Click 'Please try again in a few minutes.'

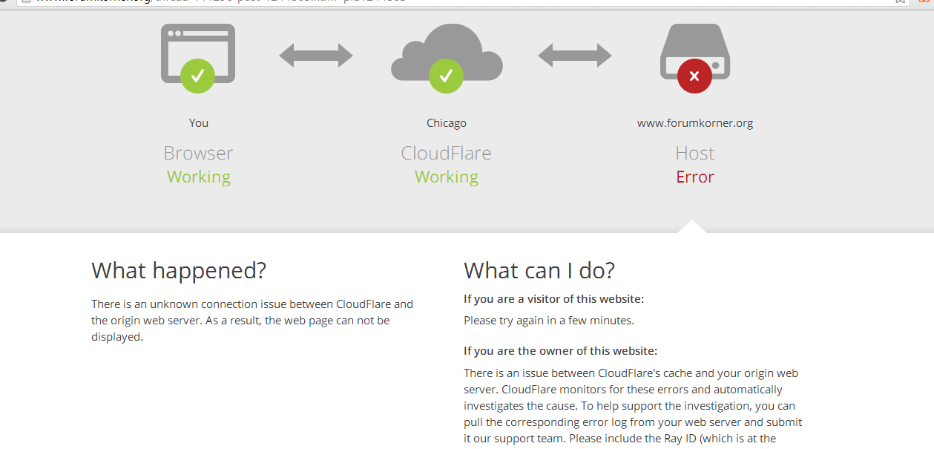[549, 321]
